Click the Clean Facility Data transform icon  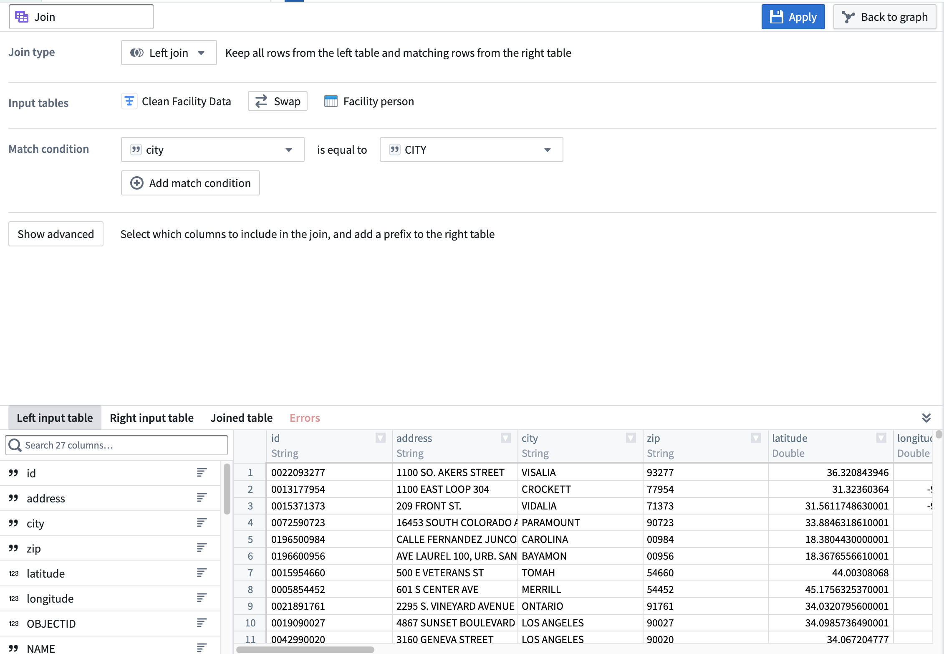(129, 101)
